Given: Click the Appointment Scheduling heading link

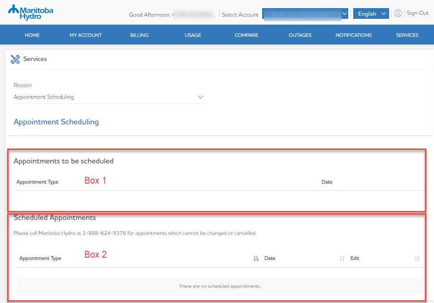Looking at the screenshot, I should click(56, 122).
